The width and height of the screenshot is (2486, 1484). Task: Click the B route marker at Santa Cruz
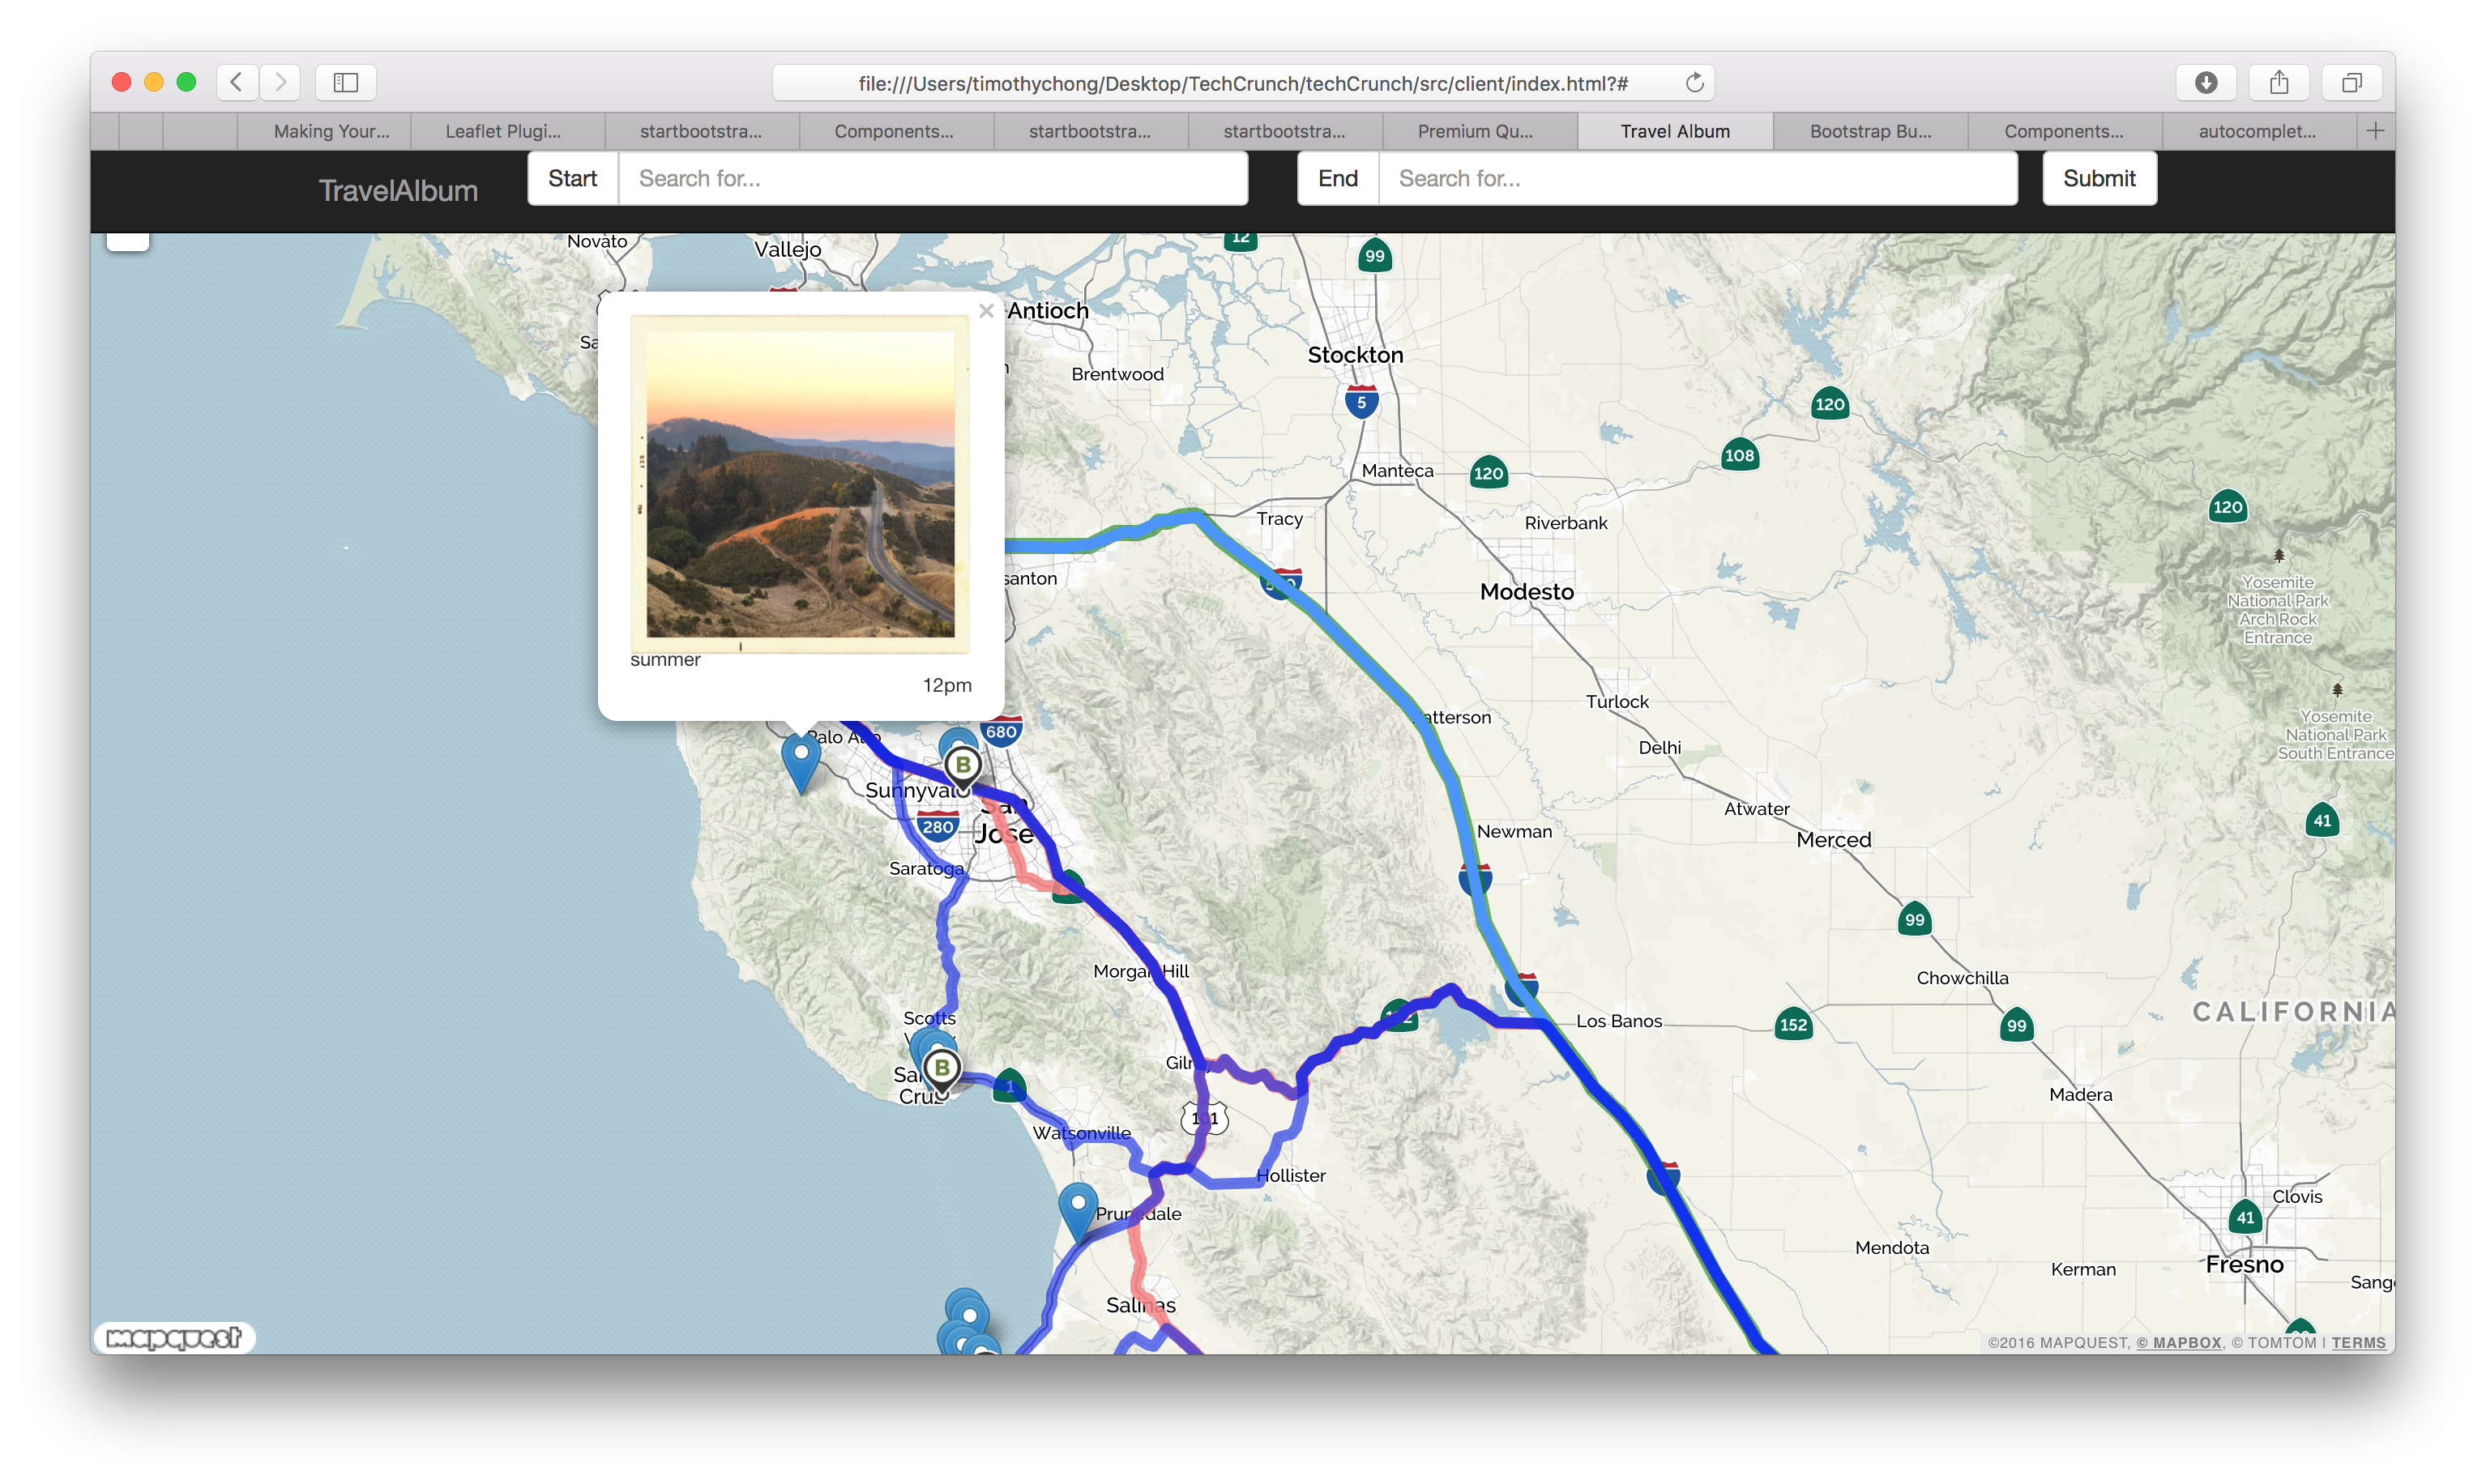[942, 1068]
